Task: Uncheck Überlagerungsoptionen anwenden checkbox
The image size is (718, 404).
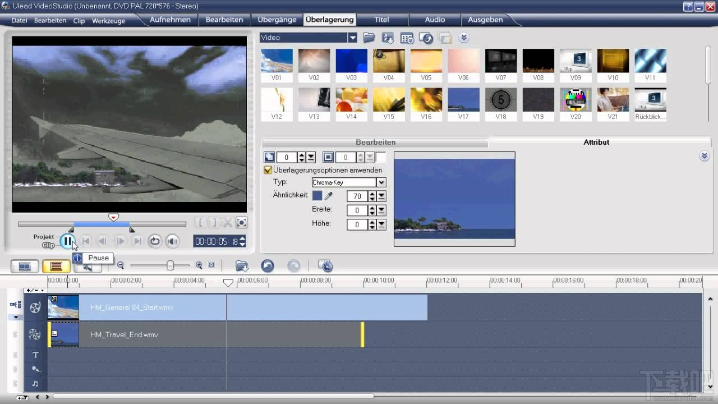Action: (268, 170)
